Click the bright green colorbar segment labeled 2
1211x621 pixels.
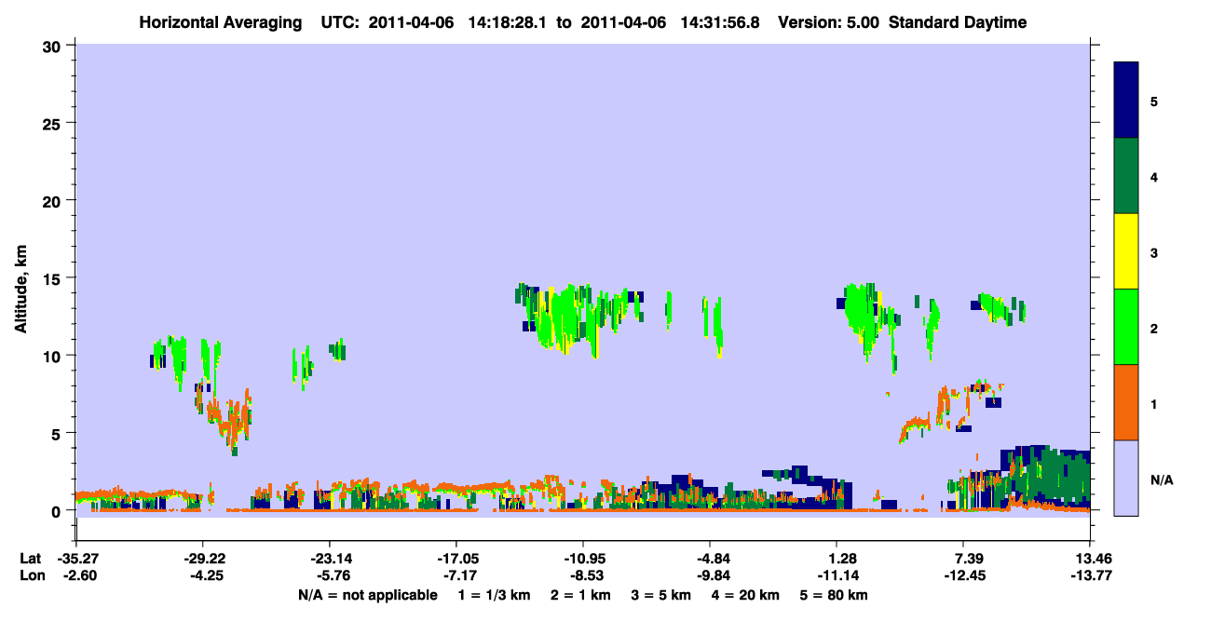1126,327
